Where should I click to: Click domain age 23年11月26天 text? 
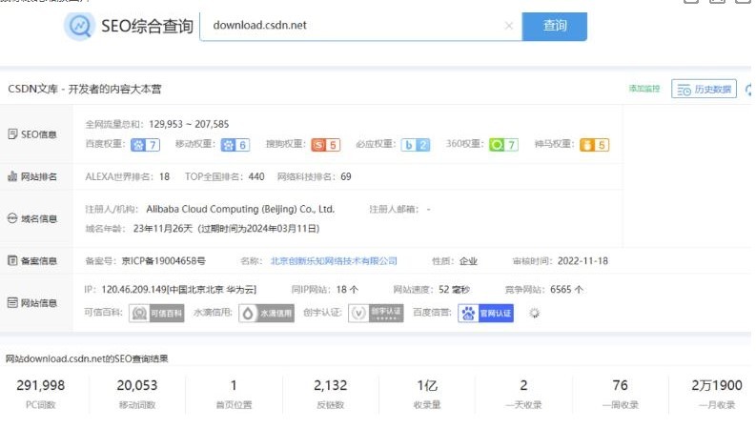(x=163, y=229)
